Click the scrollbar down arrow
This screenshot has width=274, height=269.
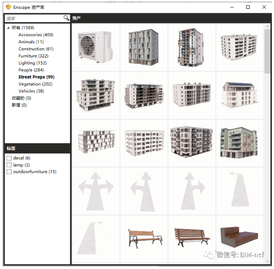click(x=267, y=261)
